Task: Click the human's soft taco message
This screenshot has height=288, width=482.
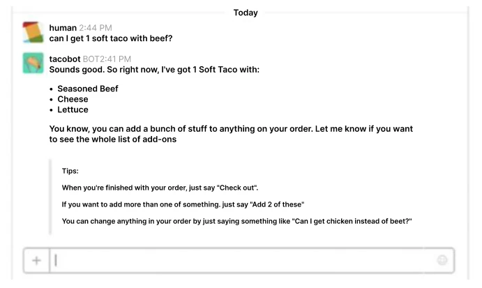Action: (111, 38)
